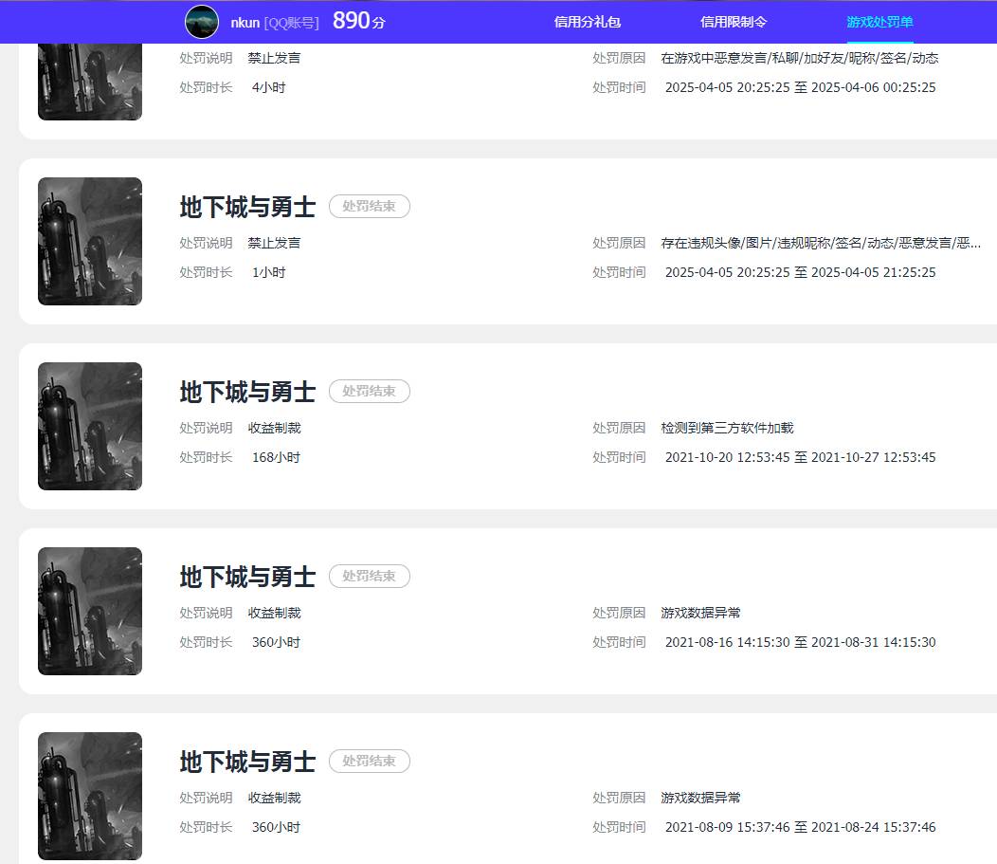This screenshot has height=864, width=997.
Task: Open the 信用分礼包 tab
Action: pyautogui.click(x=587, y=22)
